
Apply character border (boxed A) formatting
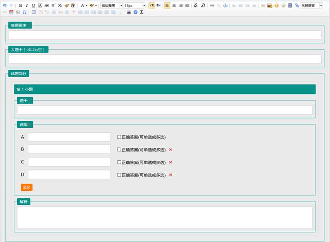click(40, 6)
